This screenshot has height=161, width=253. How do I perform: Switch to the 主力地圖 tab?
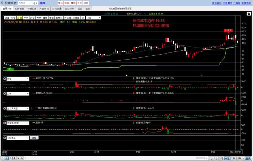[57, 9]
